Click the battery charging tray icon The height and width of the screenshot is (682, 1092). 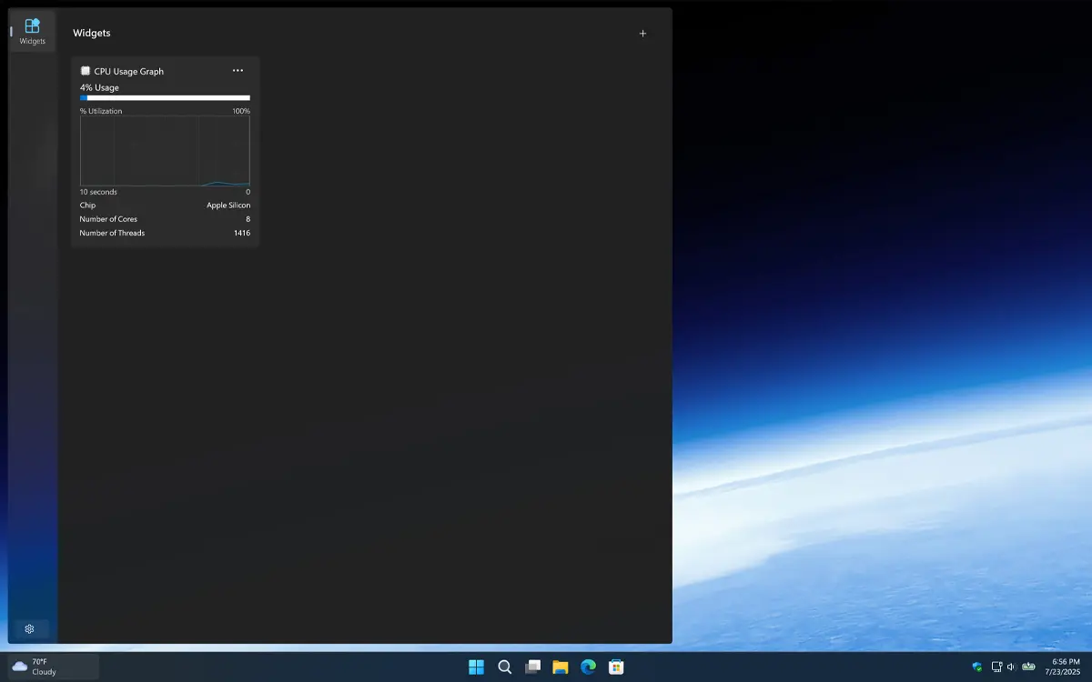tap(1028, 667)
